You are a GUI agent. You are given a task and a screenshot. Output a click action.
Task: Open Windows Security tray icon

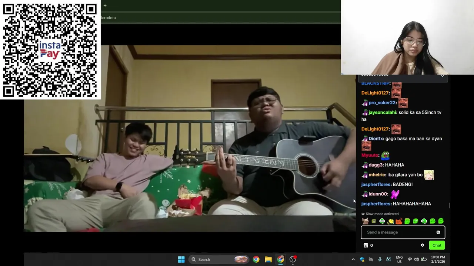coord(362,259)
